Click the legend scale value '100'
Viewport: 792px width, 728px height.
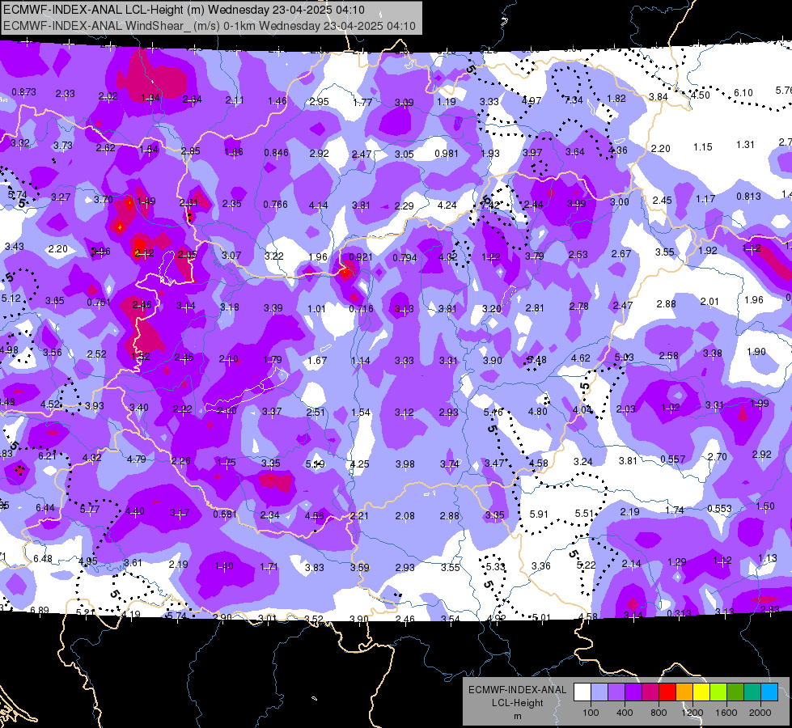pos(591,713)
